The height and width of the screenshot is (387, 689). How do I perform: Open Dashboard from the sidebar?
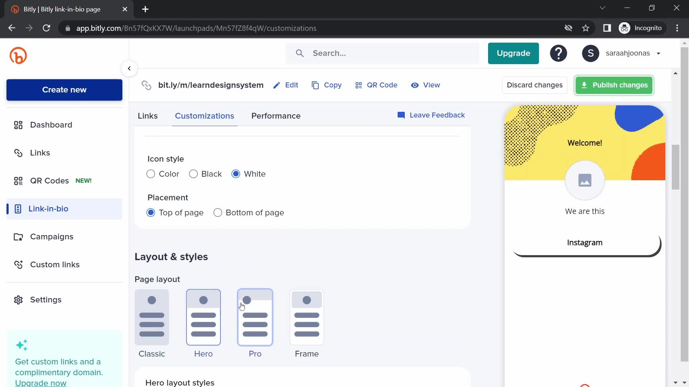tap(64, 125)
